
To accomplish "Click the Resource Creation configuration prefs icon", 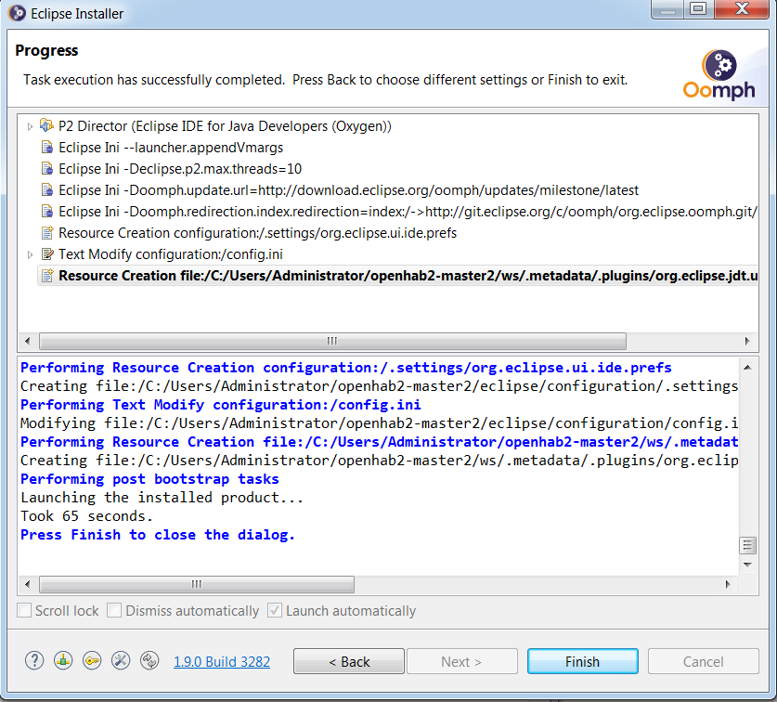I will (x=47, y=233).
